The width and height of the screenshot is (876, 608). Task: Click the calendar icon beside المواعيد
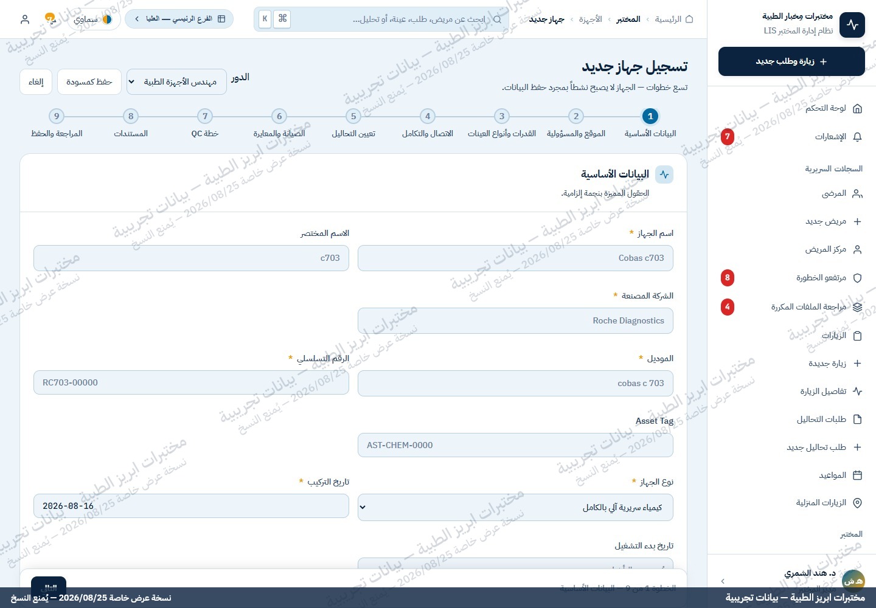(x=858, y=475)
